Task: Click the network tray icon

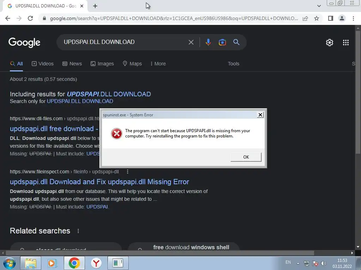Action: pos(307,263)
